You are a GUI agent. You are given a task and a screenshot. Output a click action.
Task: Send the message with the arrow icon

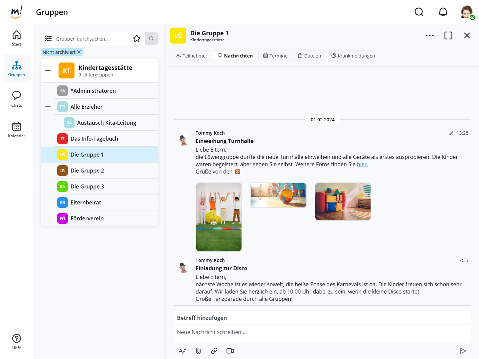(x=463, y=351)
